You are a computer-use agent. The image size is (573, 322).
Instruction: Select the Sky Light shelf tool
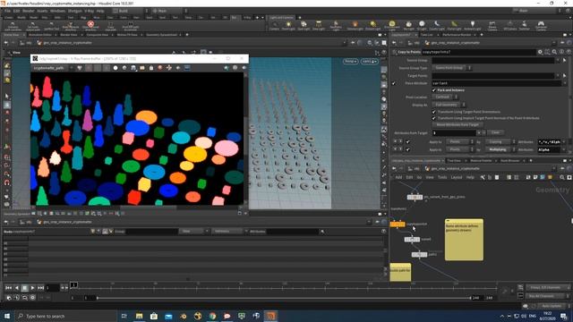[x=408, y=26]
